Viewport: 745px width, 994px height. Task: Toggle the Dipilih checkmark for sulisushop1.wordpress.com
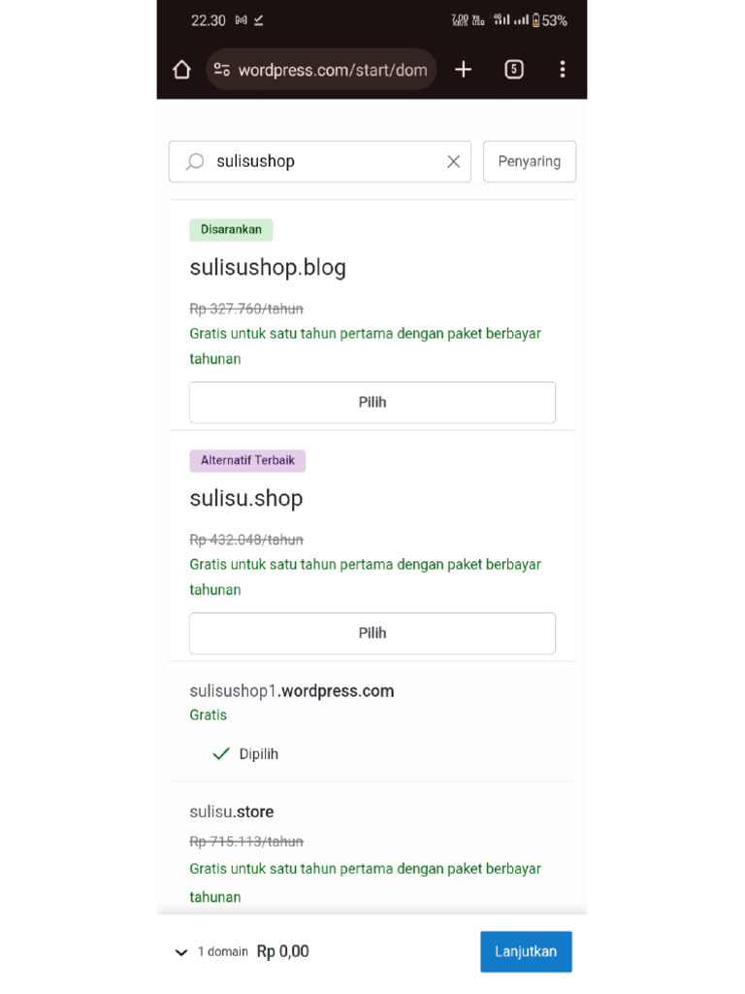click(246, 754)
